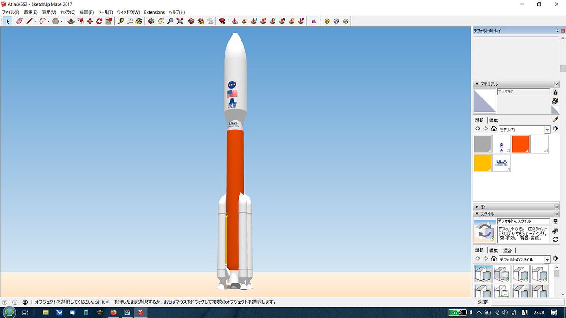This screenshot has height=318, width=566.
Task: Click the Styles home icon
Action: click(494, 259)
